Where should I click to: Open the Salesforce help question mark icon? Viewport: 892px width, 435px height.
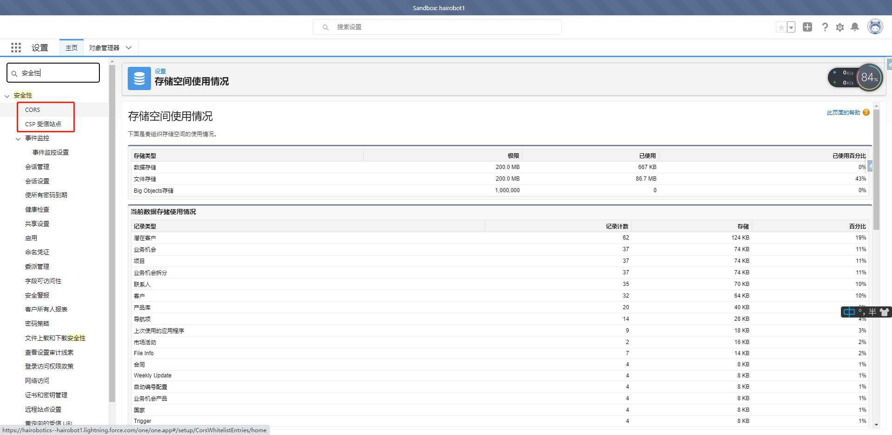(x=825, y=27)
